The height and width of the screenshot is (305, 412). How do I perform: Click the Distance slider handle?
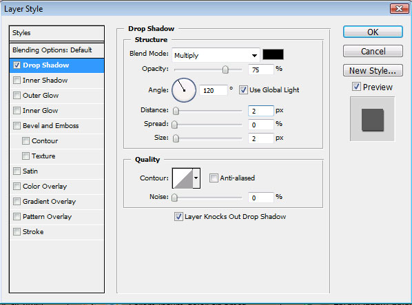[176, 111]
